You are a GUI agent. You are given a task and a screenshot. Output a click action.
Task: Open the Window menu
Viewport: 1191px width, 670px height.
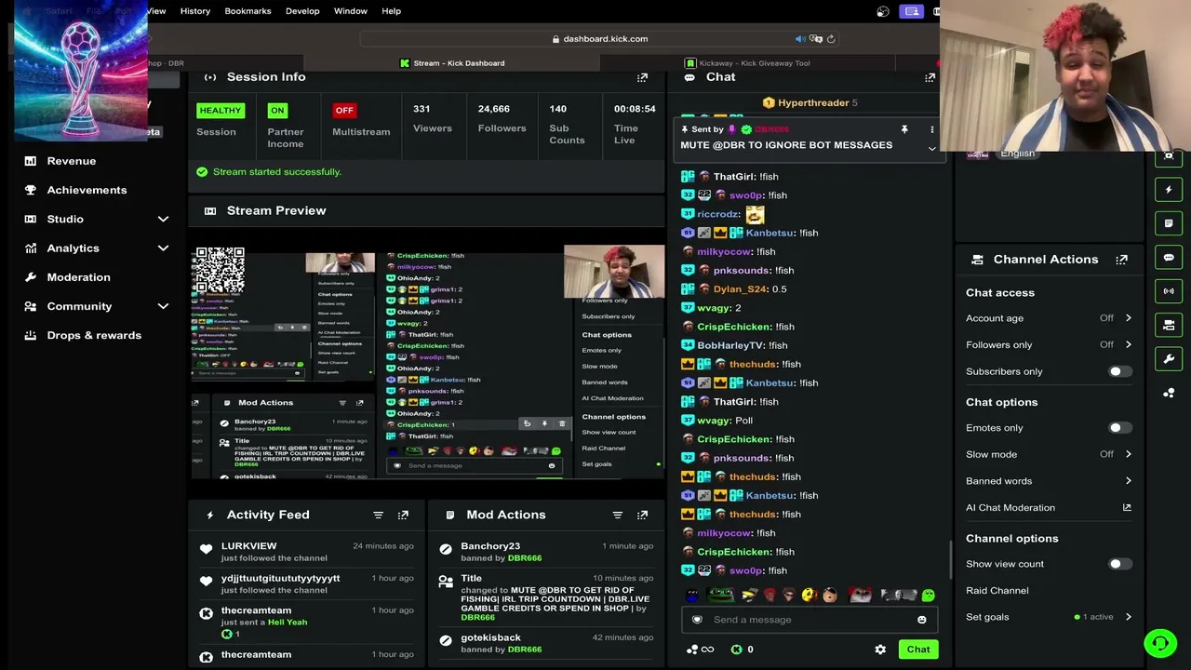pyautogui.click(x=351, y=11)
